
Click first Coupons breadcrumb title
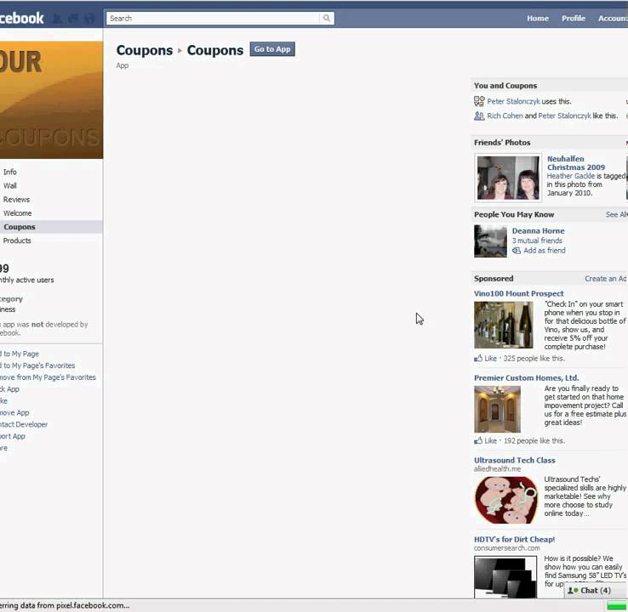pos(145,50)
